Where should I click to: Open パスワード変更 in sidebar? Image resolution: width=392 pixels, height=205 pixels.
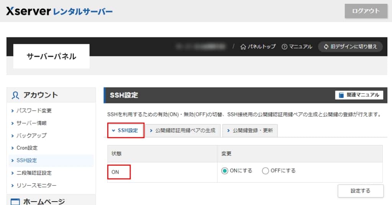[34, 110]
